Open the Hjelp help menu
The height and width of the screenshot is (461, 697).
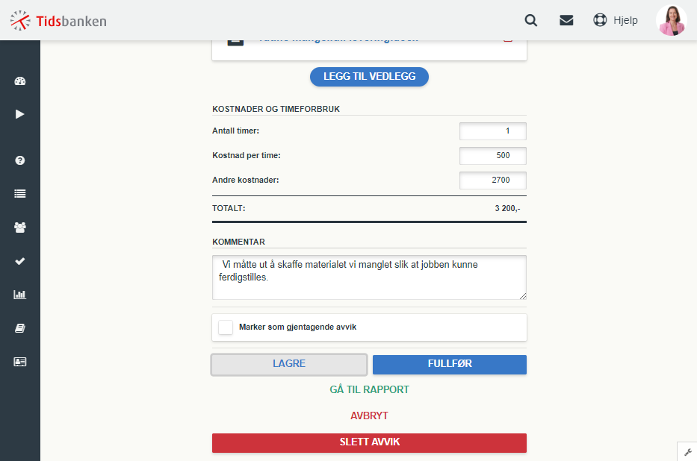[x=616, y=20]
